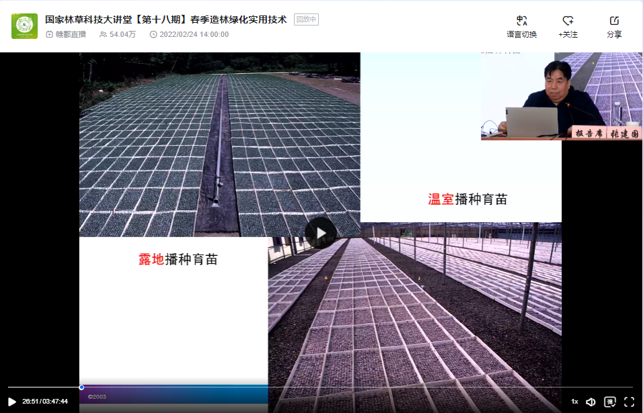
Task: Click the 回放中 replay status tag
Action: (x=306, y=19)
